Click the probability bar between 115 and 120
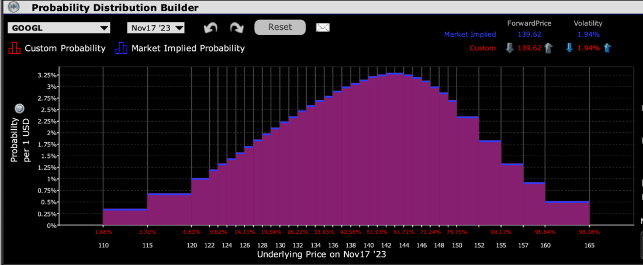Image resolution: width=643 pixels, height=265 pixels. click(170, 209)
